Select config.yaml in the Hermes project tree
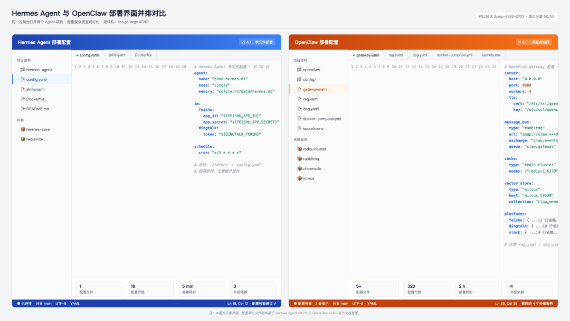The width and height of the screenshot is (570, 321). pyautogui.click(x=42, y=79)
